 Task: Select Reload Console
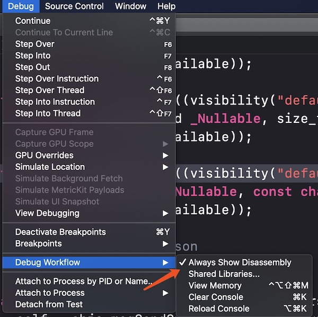click(x=244, y=309)
